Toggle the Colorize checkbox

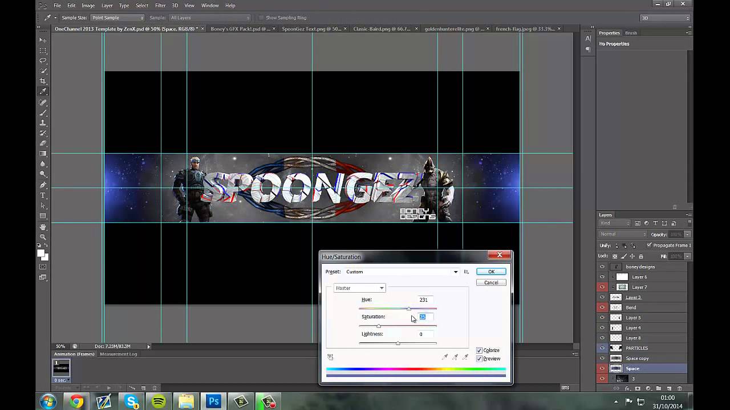click(479, 350)
